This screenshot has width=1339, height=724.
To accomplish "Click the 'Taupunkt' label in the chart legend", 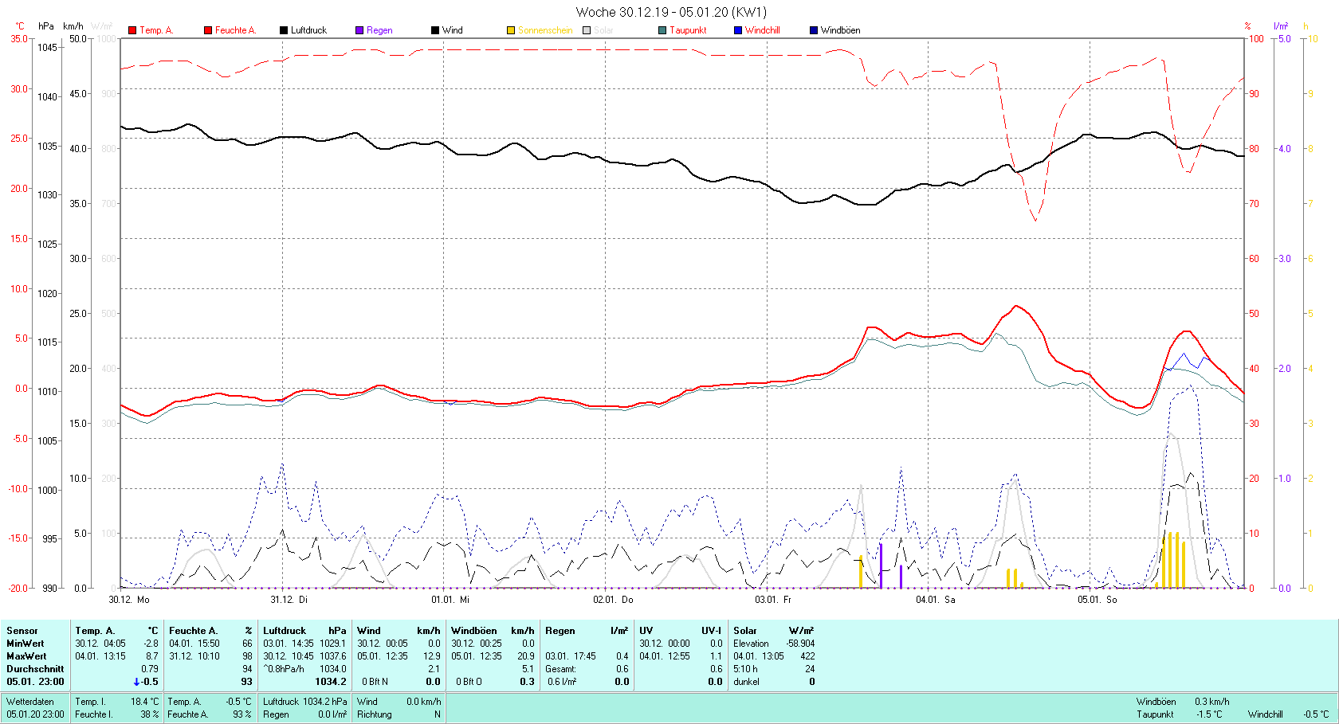I will tap(688, 30).
